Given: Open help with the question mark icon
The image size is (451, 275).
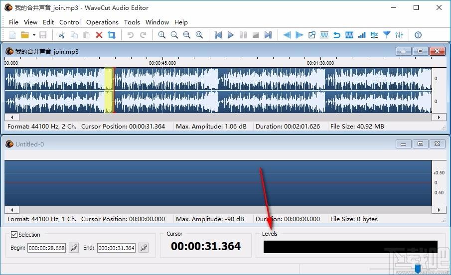Looking at the screenshot, I should 418,35.
